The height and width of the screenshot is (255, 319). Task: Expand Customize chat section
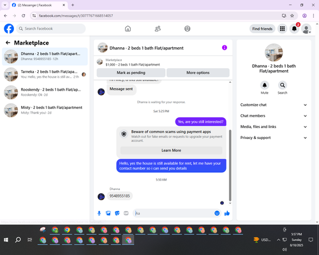pos(274,105)
